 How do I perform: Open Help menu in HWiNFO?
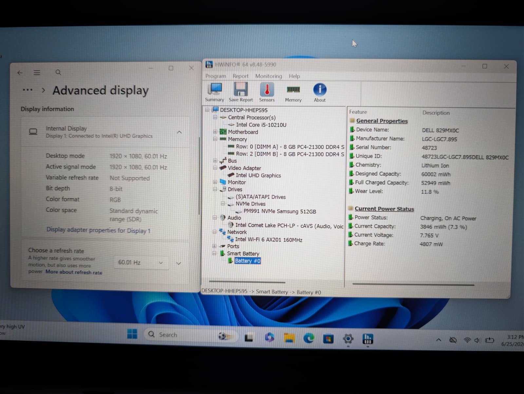click(x=294, y=76)
